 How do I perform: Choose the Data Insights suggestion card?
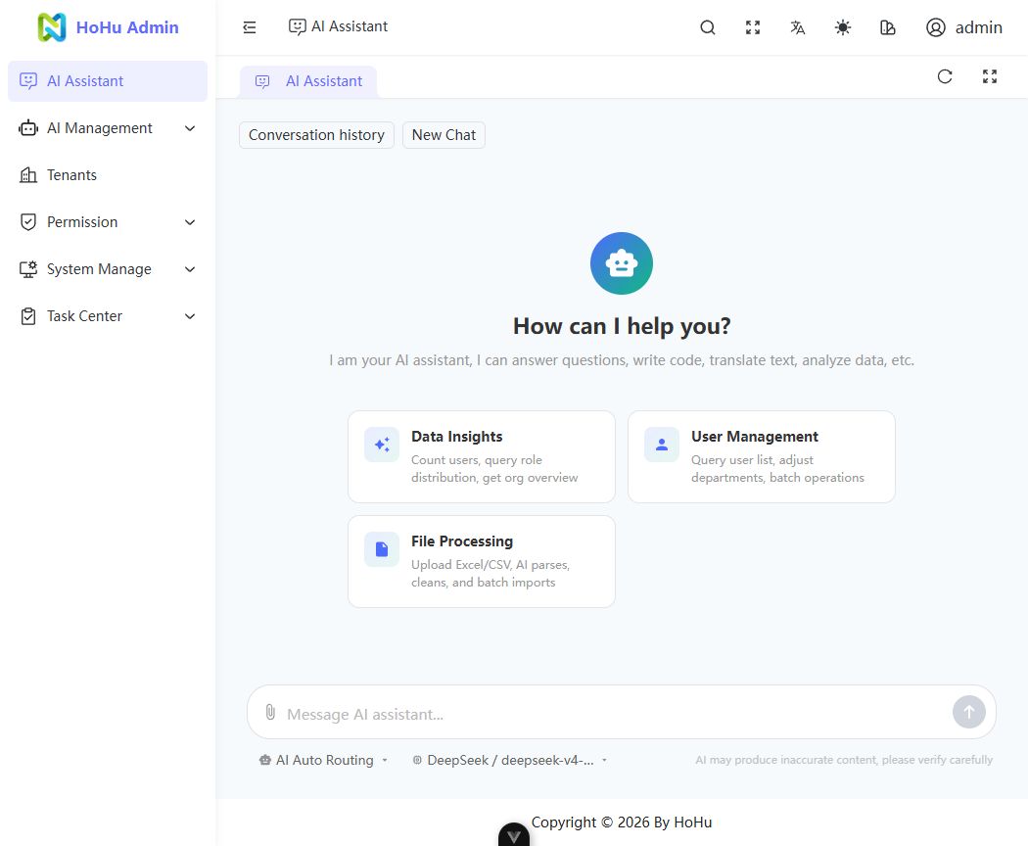point(482,456)
